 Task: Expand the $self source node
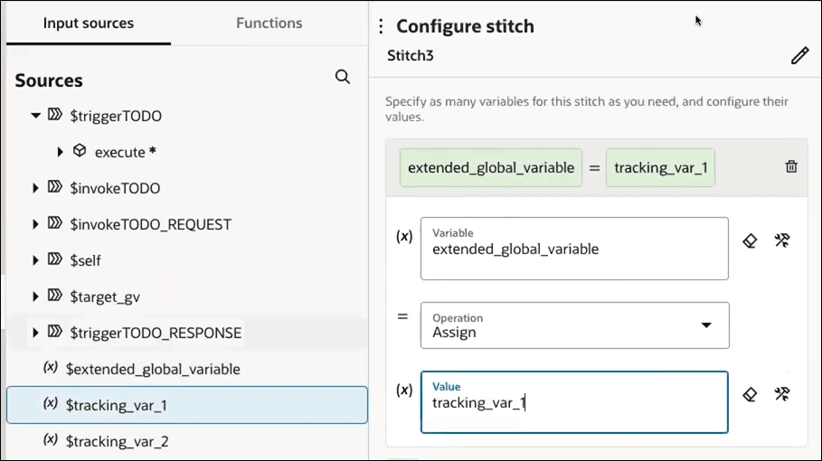tap(36, 260)
